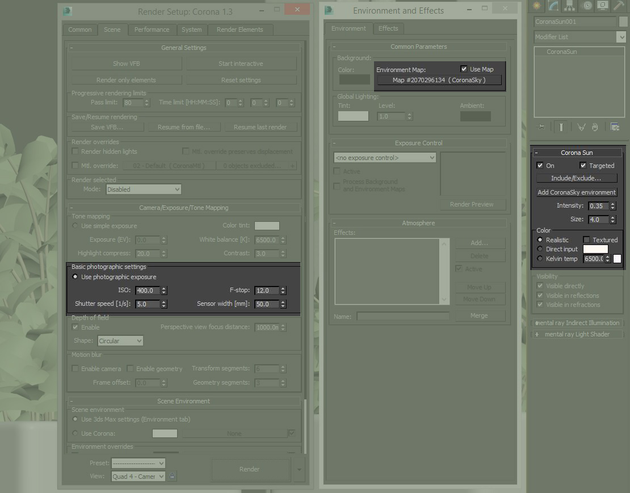The height and width of the screenshot is (493, 630).
Task: Click the Background Color swatch
Action: [354, 79]
